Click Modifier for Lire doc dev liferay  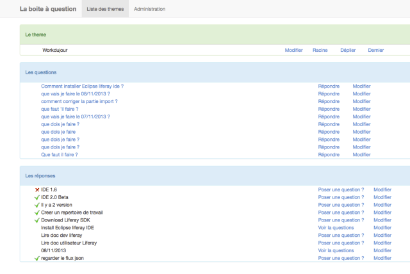click(x=382, y=235)
